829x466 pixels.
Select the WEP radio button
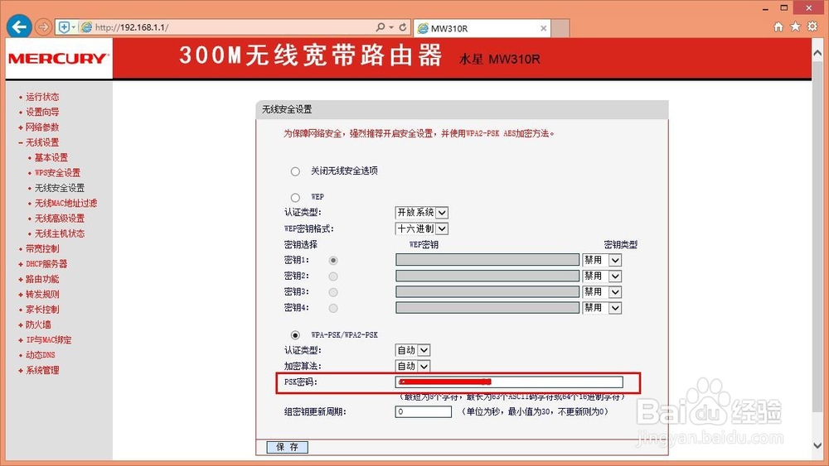click(295, 197)
